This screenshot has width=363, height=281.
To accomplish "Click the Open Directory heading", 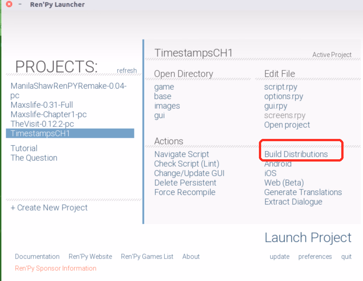I will tap(184, 74).
